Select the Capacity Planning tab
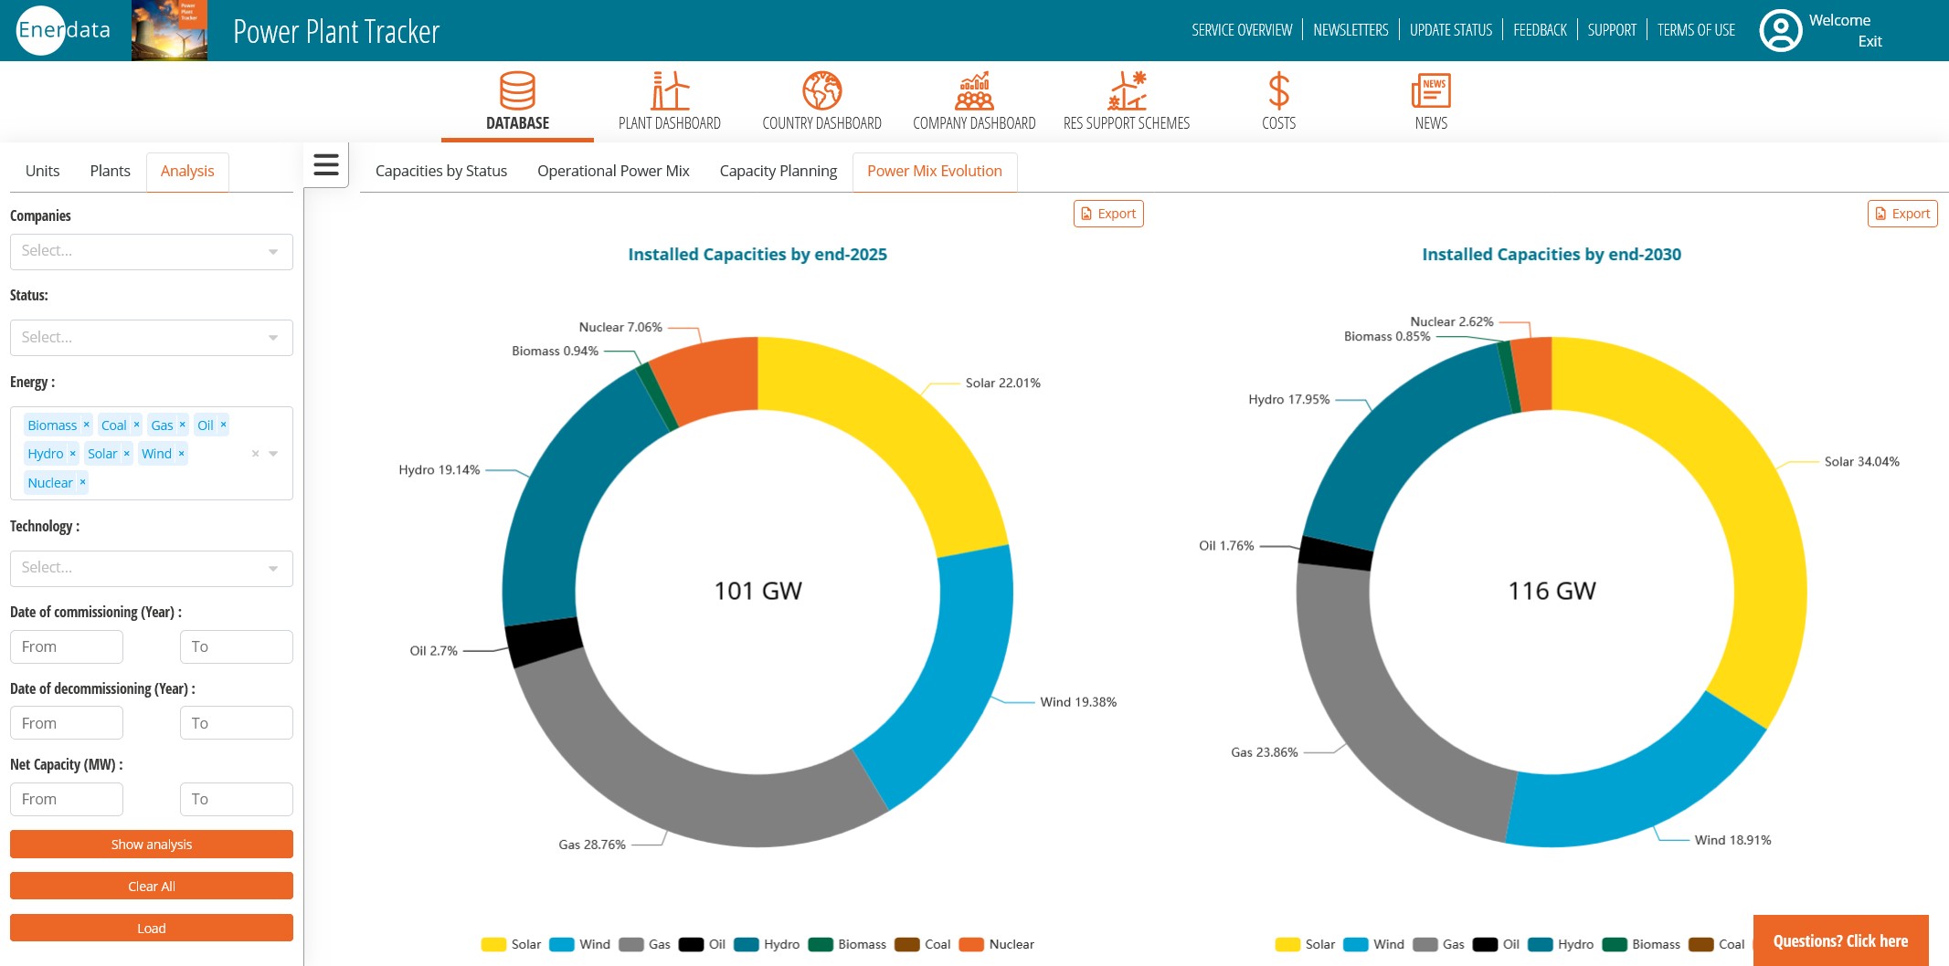This screenshot has width=1949, height=966. pyautogui.click(x=778, y=171)
